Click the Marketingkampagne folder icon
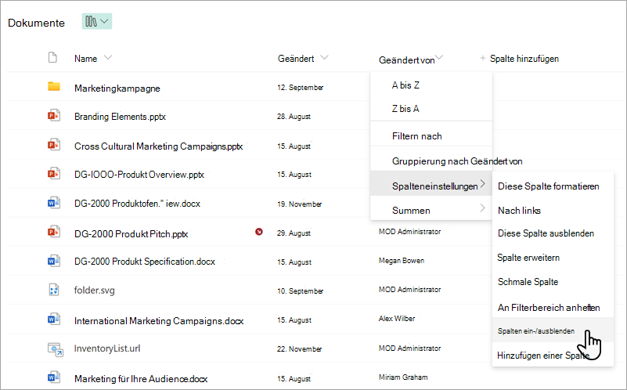The height and width of the screenshot is (390, 627). click(53, 86)
